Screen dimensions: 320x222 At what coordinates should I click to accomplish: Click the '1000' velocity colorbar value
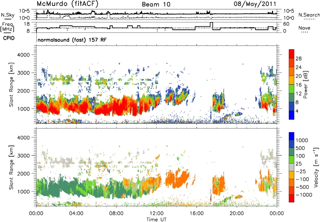302,140
